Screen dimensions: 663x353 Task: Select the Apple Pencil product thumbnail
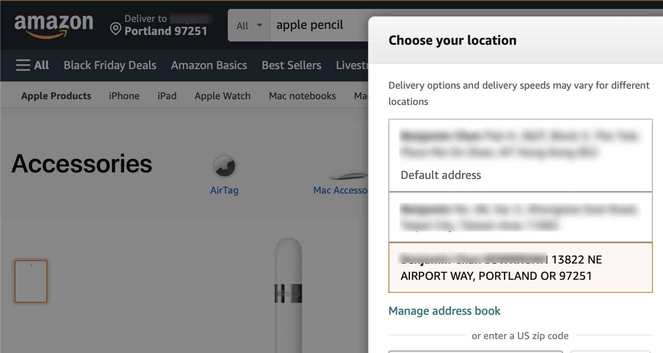tap(31, 281)
